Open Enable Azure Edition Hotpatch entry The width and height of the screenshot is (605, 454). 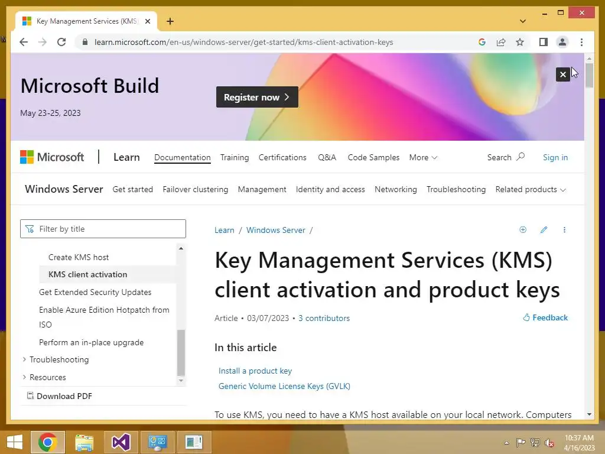(x=104, y=317)
